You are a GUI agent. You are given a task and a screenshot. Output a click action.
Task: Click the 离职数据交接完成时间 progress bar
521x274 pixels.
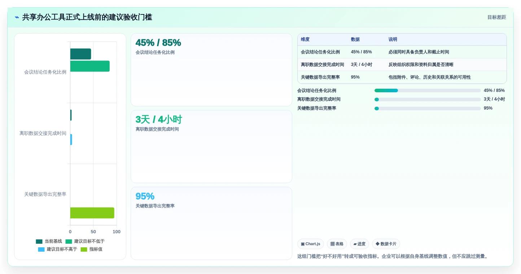[428, 100]
